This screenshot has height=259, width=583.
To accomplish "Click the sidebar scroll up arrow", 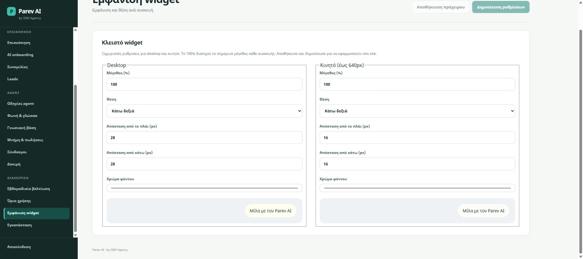I will click(75, 30).
